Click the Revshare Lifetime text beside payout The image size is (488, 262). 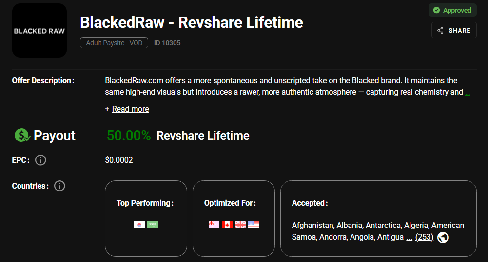[203, 136]
